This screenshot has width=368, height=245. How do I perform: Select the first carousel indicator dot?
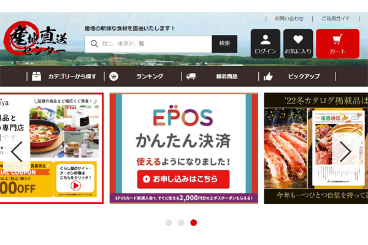point(169,222)
